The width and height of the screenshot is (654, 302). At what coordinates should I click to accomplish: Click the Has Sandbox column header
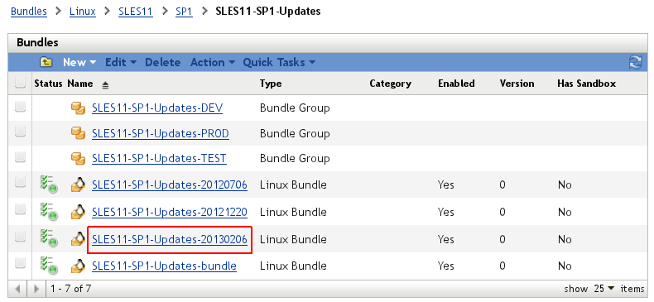click(586, 84)
